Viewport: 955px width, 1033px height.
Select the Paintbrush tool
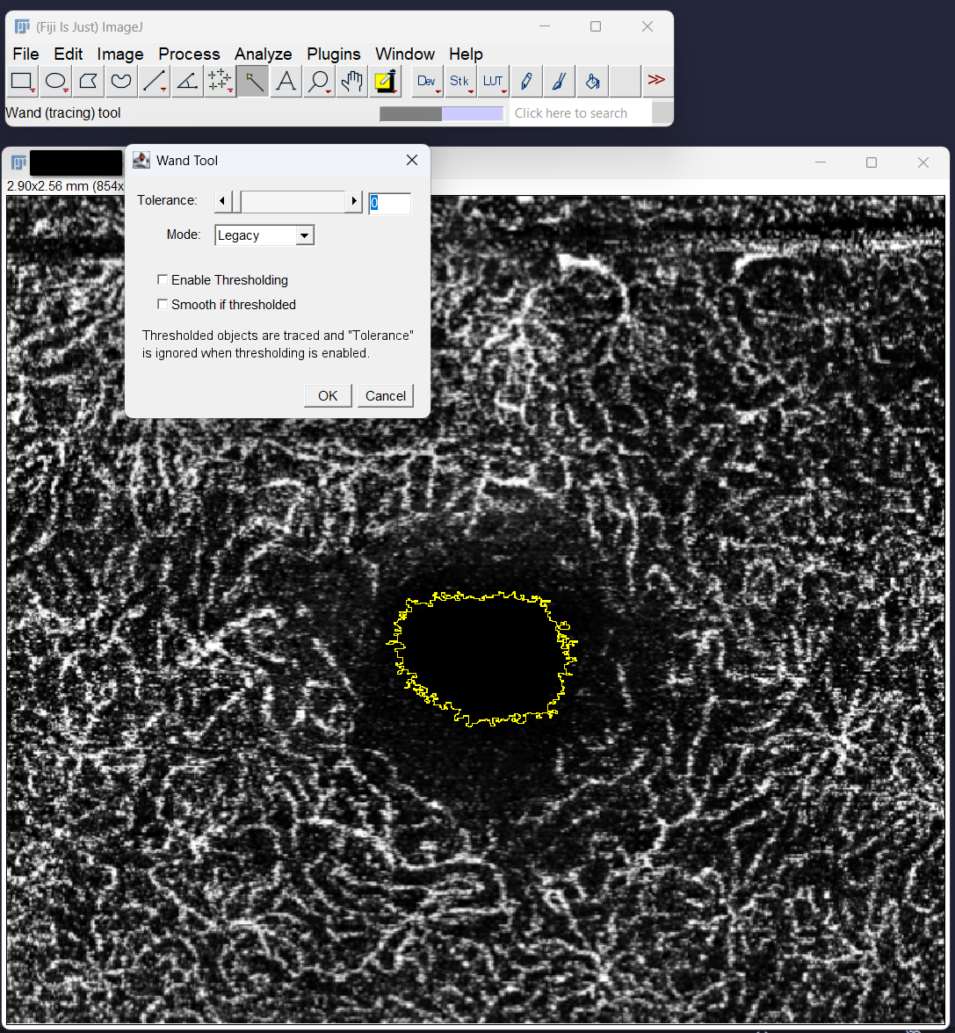[x=559, y=81]
